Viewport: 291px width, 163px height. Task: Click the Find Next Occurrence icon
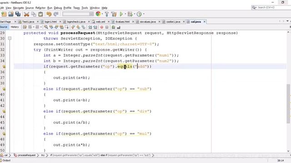point(56,27)
